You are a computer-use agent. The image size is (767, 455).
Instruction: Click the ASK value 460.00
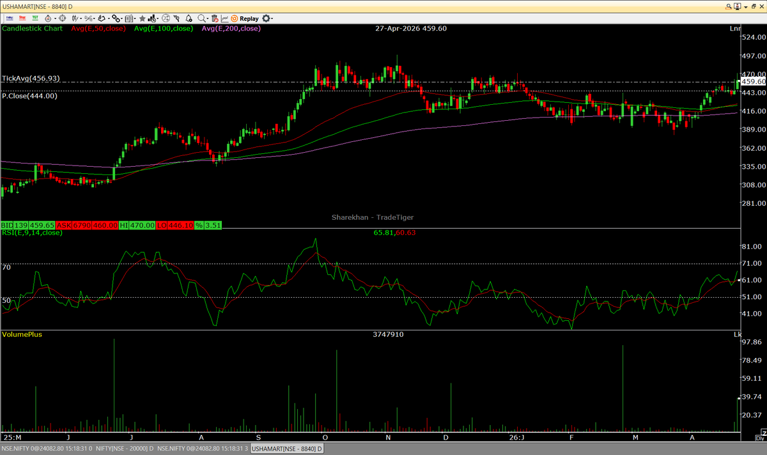click(x=105, y=225)
